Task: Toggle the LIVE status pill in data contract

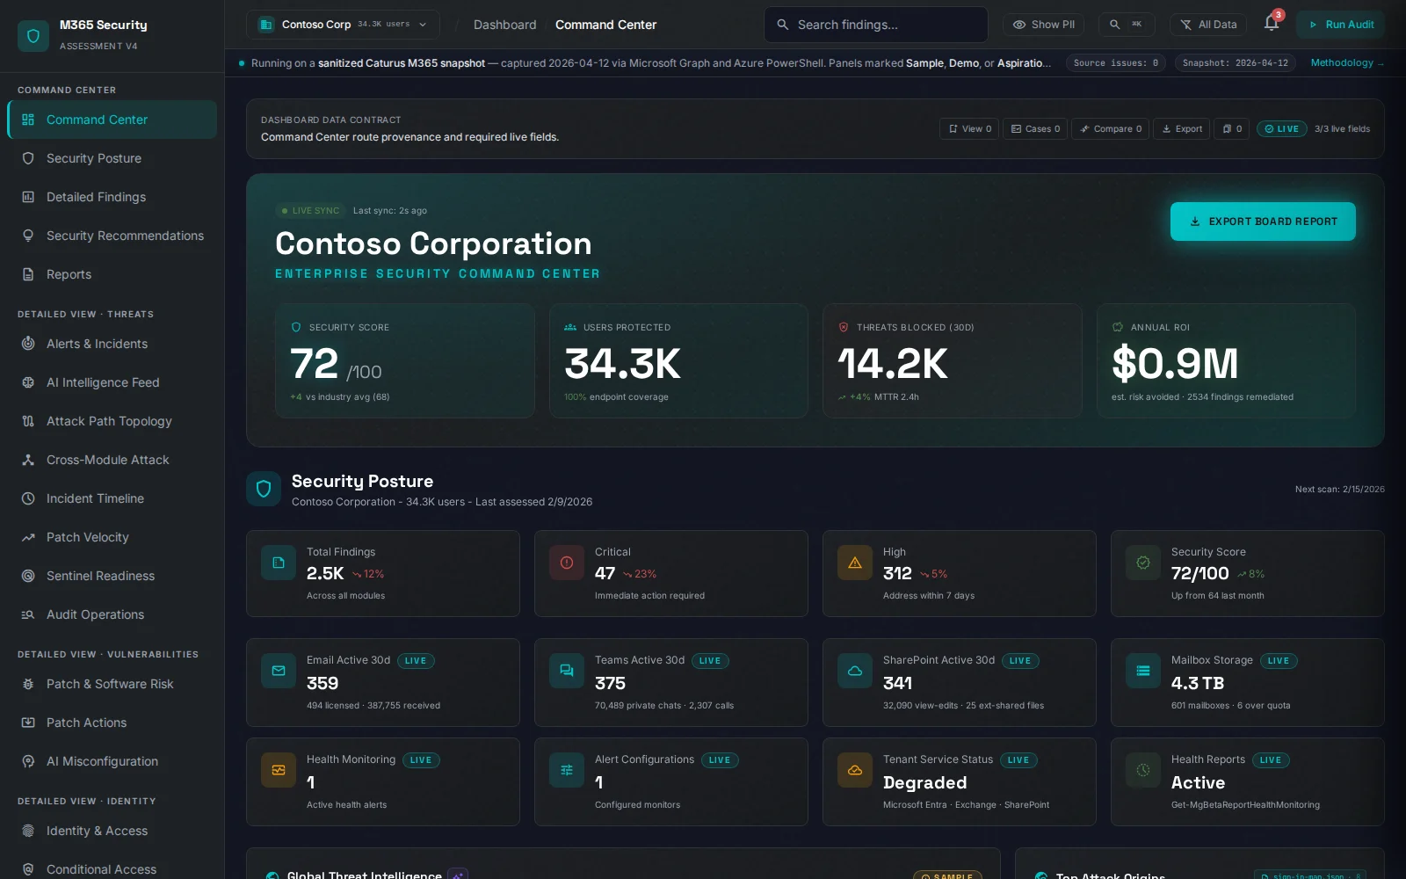Action: [1282, 128]
